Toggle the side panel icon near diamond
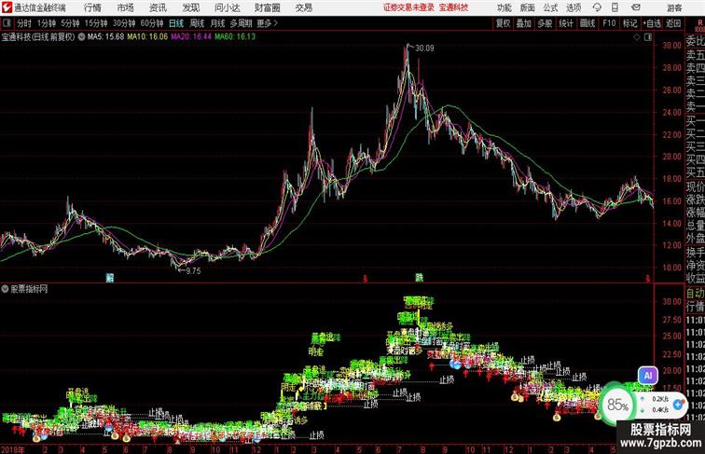Viewport: 705px width, 454px height. click(648, 37)
